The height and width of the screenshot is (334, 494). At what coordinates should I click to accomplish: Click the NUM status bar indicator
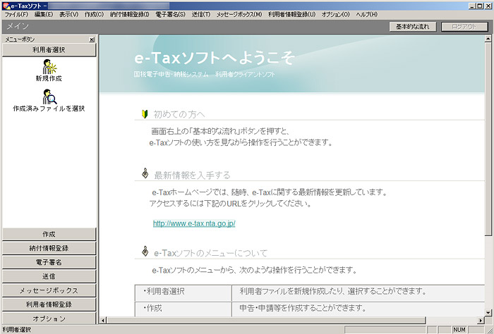tap(459, 330)
